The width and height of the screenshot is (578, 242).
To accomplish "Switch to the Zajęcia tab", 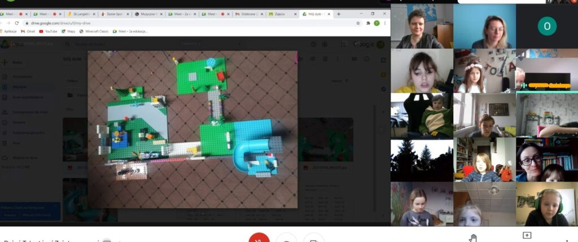I will [x=282, y=14].
